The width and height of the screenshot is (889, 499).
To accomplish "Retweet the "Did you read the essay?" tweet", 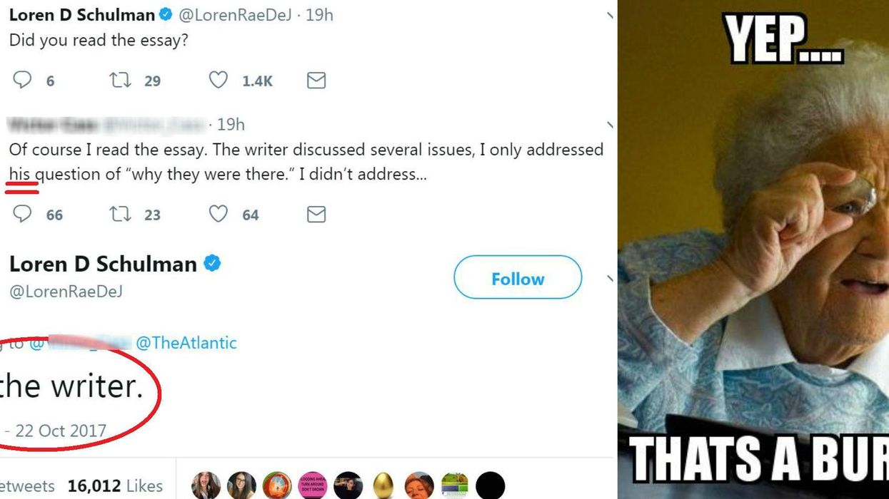I will pyautogui.click(x=121, y=80).
